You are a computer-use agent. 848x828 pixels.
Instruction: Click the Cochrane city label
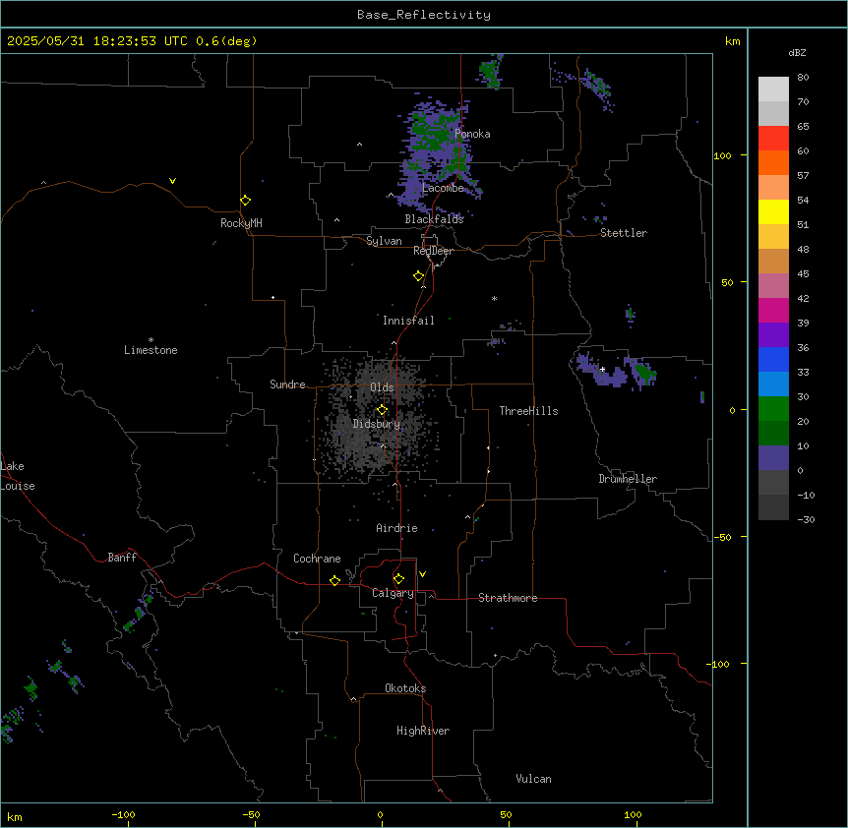pyautogui.click(x=317, y=559)
